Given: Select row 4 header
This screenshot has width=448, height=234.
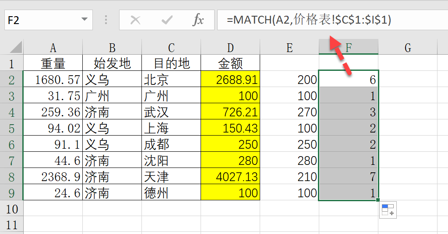Looking at the screenshot, I should [x=11, y=111].
